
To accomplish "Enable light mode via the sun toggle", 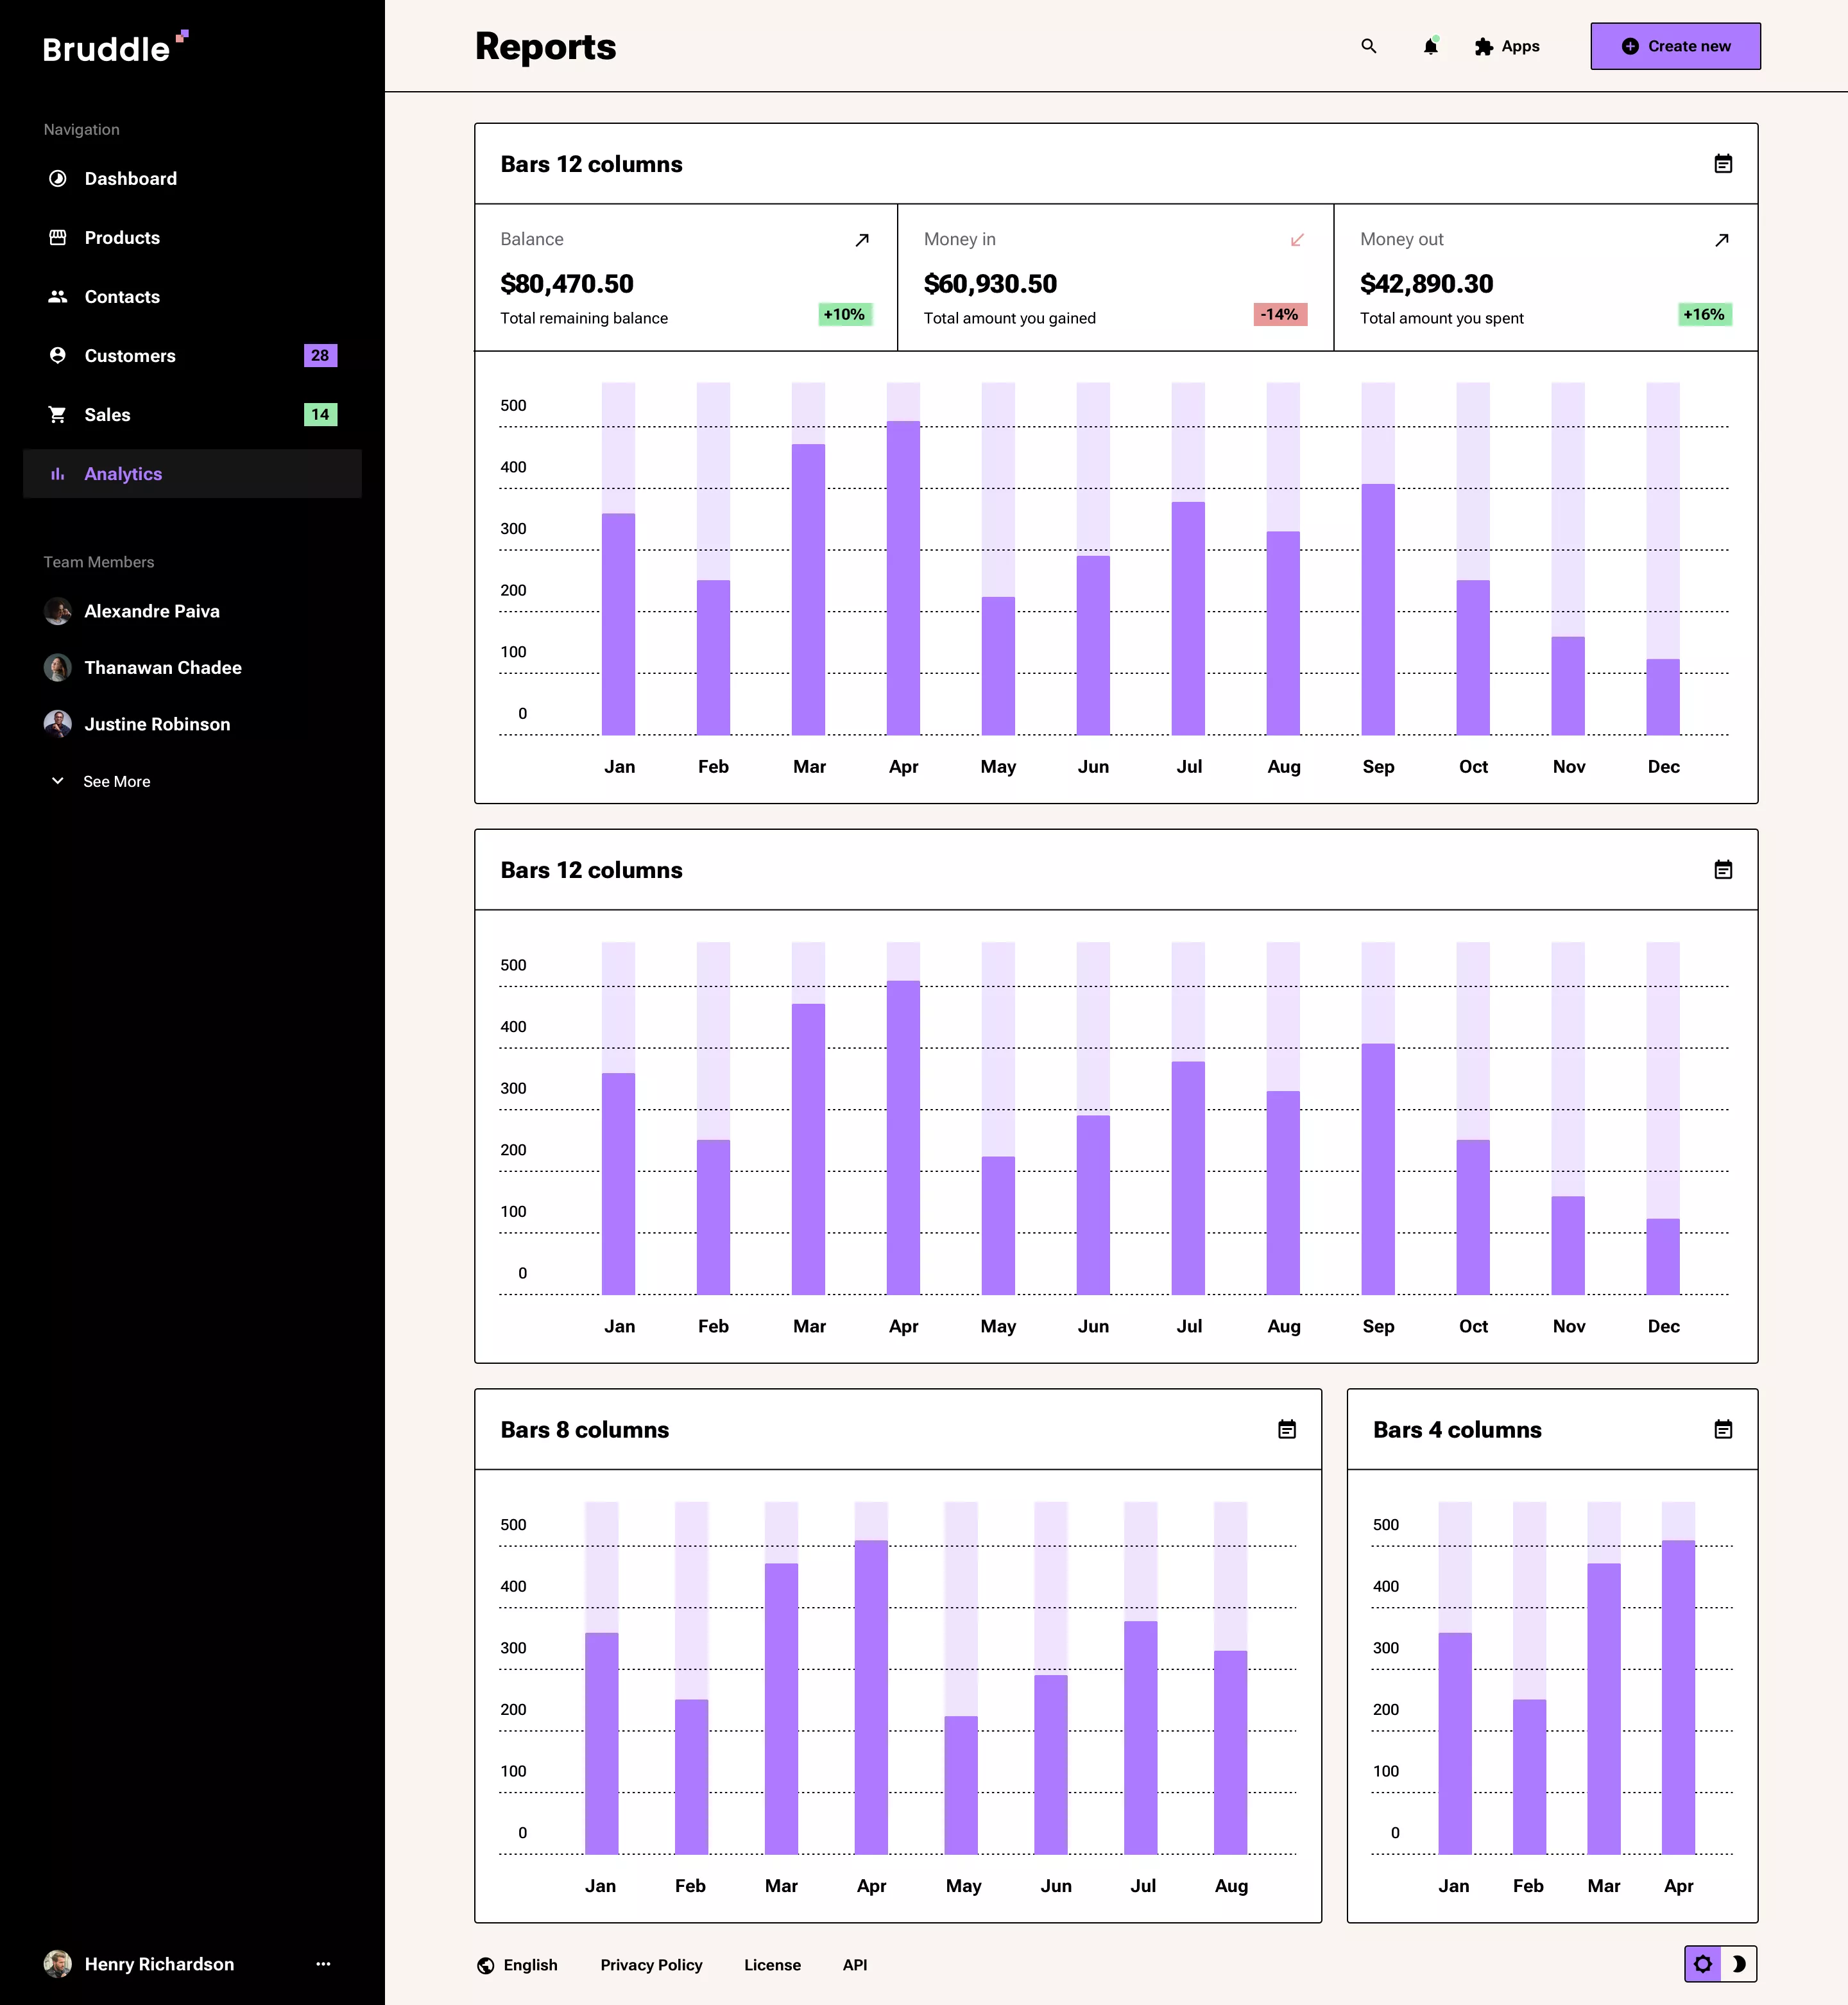I will [1703, 1964].
